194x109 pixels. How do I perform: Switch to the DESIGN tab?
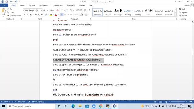pos(32,5)
